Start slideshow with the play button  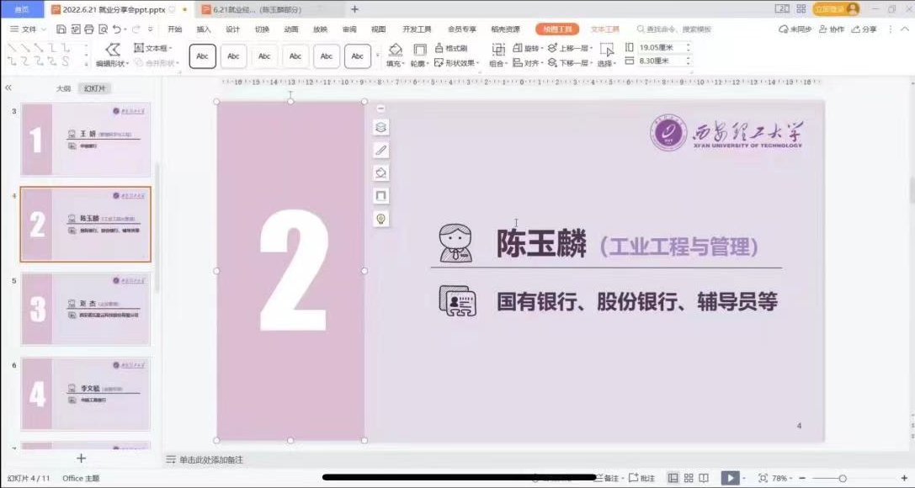coord(730,478)
